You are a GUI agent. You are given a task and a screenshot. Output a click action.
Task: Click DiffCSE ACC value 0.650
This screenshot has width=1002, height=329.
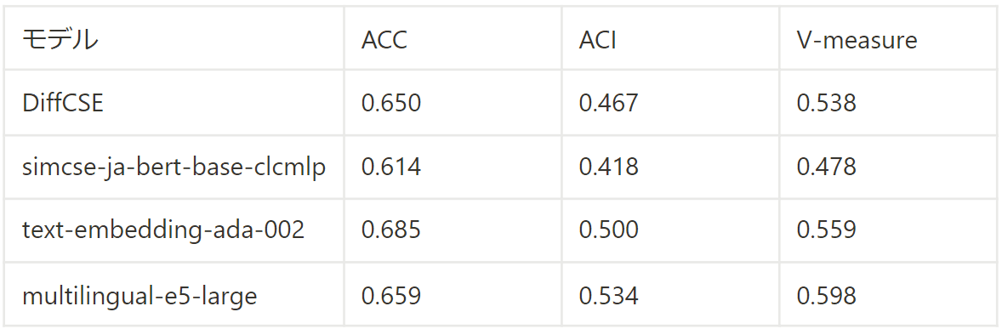pyautogui.click(x=391, y=103)
